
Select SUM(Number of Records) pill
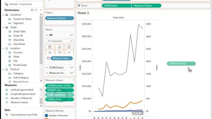tap(60, 86)
